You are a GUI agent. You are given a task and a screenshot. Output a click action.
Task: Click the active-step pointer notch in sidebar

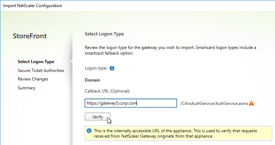71,61
